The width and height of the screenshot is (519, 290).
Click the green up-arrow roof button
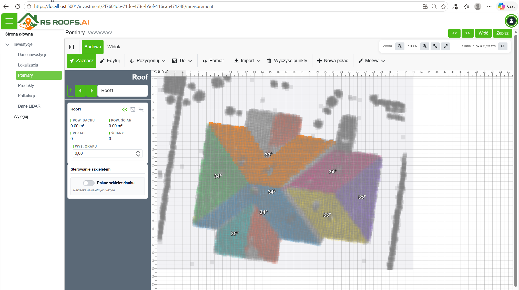coord(71,91)
